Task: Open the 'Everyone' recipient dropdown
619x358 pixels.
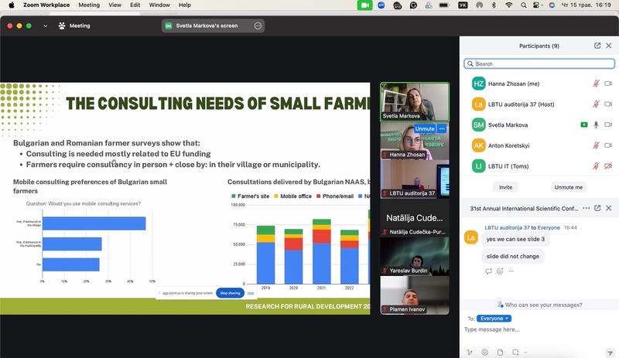Action: 494,318
